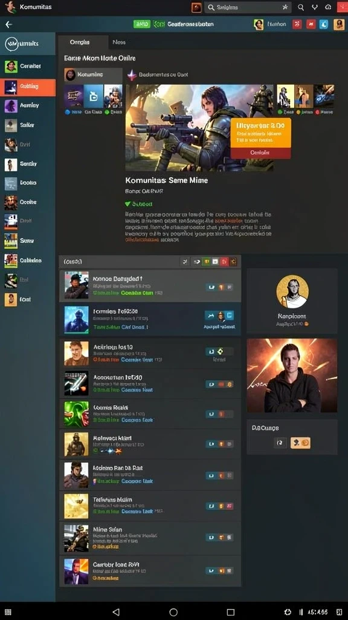
Task: Click into the top search field
Action: point(248,7)
